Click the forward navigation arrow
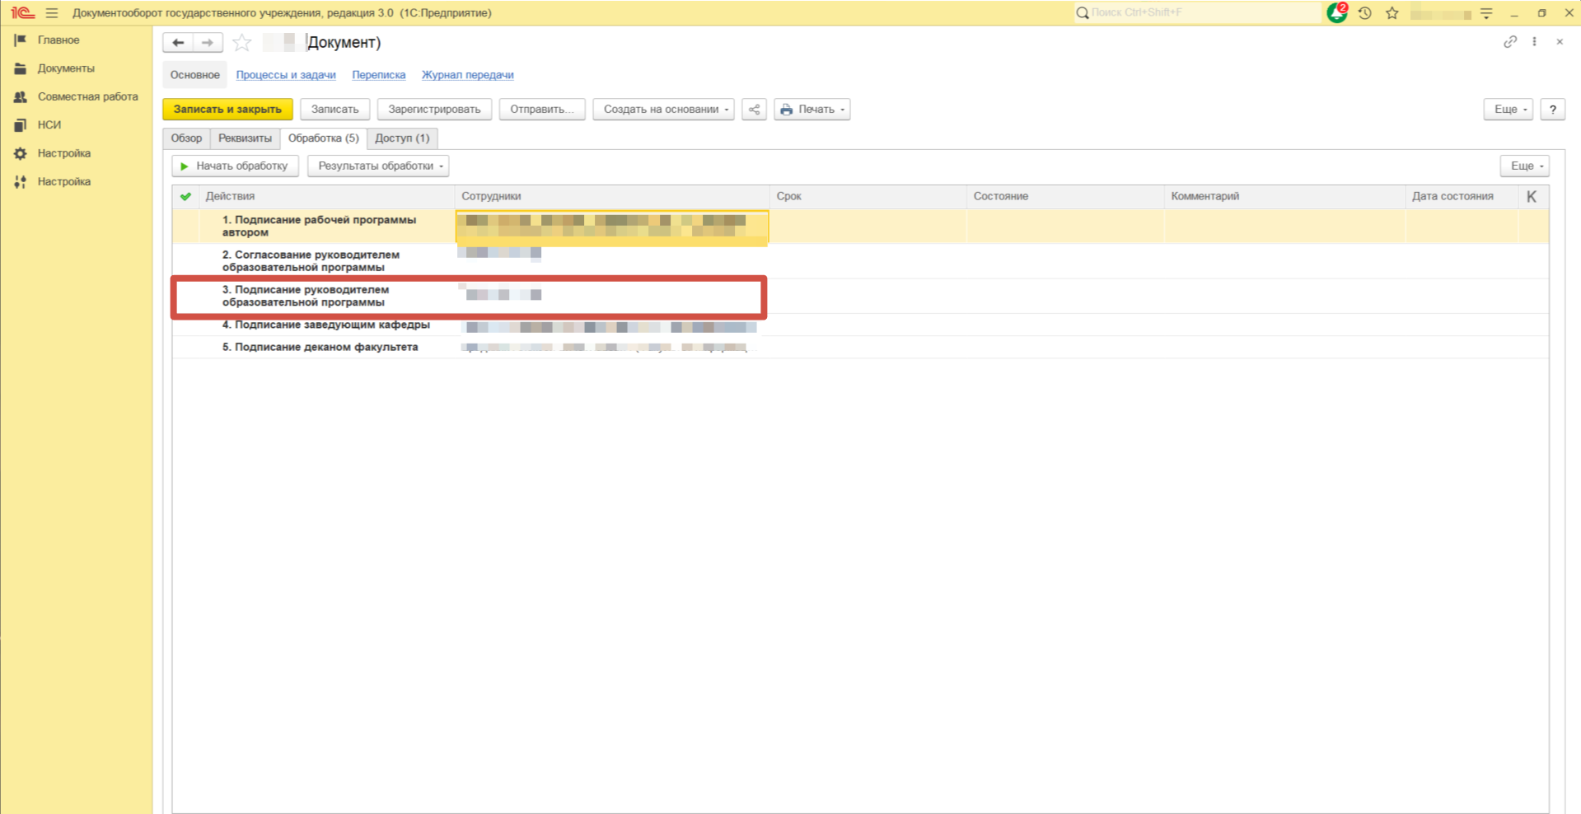The width and height of the screenshot is (1581, 814). (208, 43)
